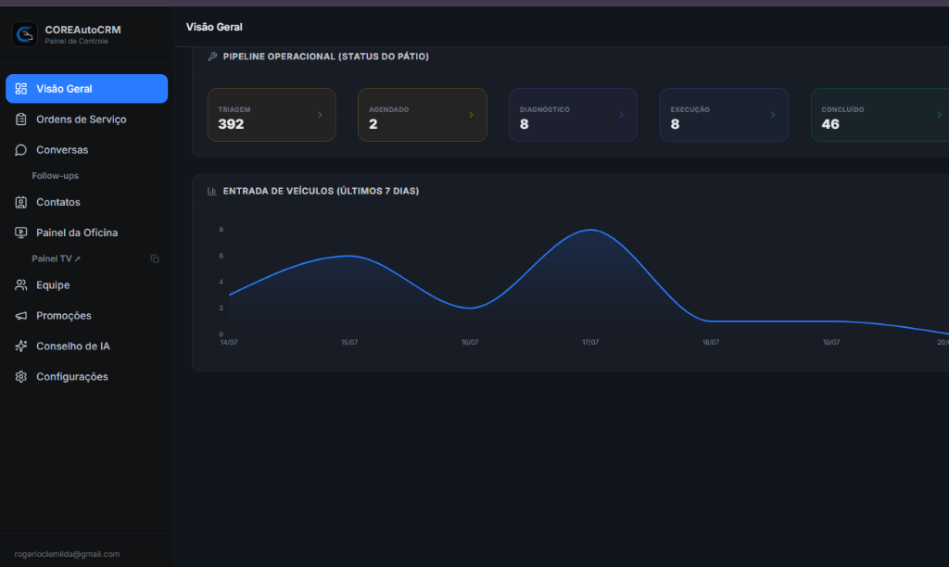949x567 pixels.
Task: Expand the Execução card chevron
Action: click(x=772, y=115)
